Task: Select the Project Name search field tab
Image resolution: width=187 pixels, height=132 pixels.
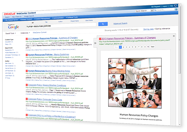Action: (75, 21)
